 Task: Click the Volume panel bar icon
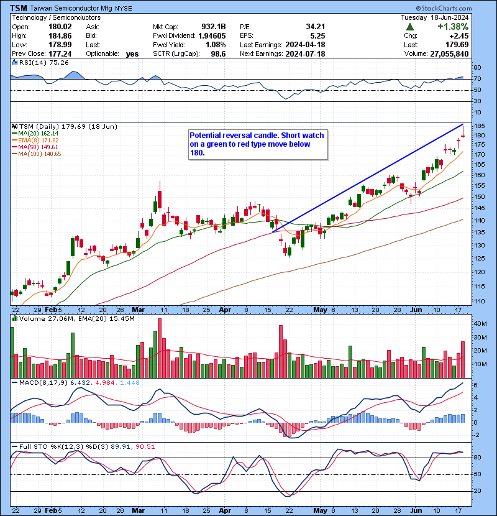pos(15,318)
